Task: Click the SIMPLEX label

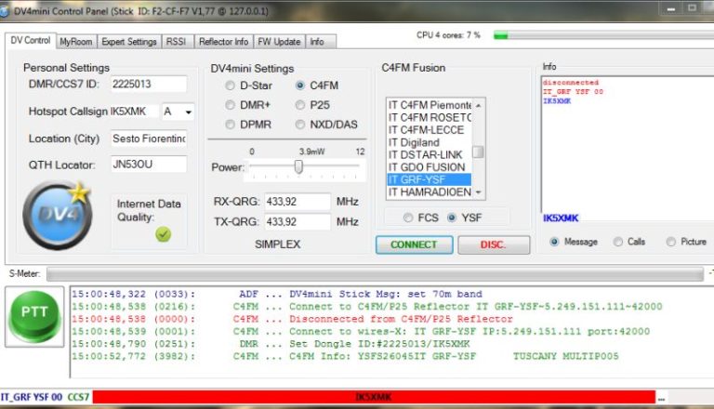Action: pos(277,244)
